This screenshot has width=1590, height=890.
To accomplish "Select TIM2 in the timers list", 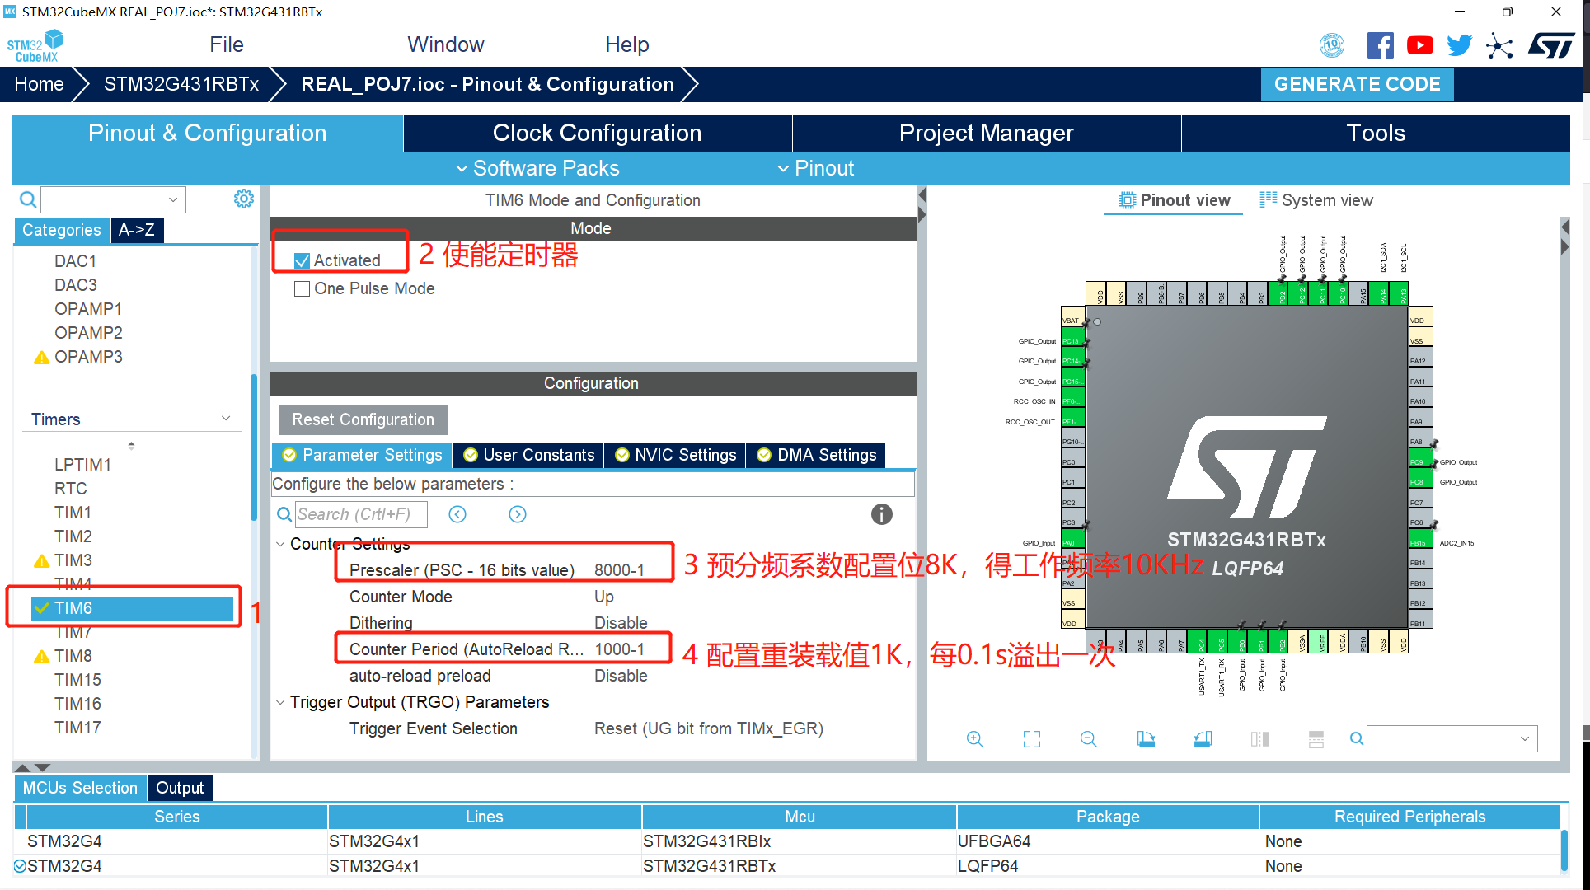I will click(x=73, y=536).
